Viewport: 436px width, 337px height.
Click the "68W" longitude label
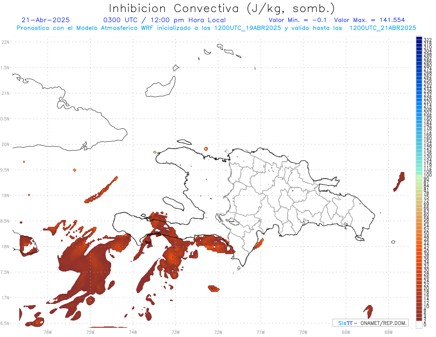pos(388,332)
